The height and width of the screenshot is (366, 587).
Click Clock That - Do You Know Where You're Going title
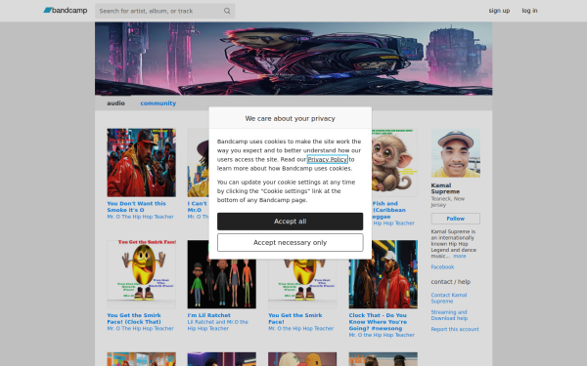coord(378,321)
